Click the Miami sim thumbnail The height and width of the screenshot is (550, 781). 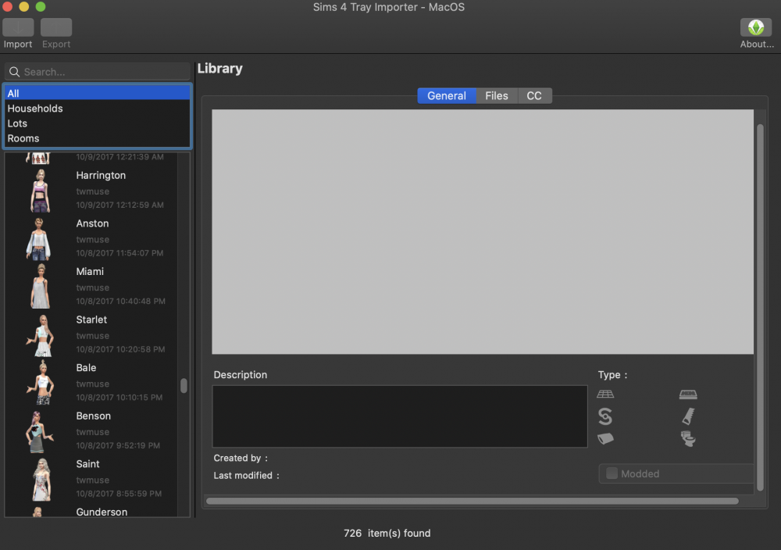click(41, 287)
